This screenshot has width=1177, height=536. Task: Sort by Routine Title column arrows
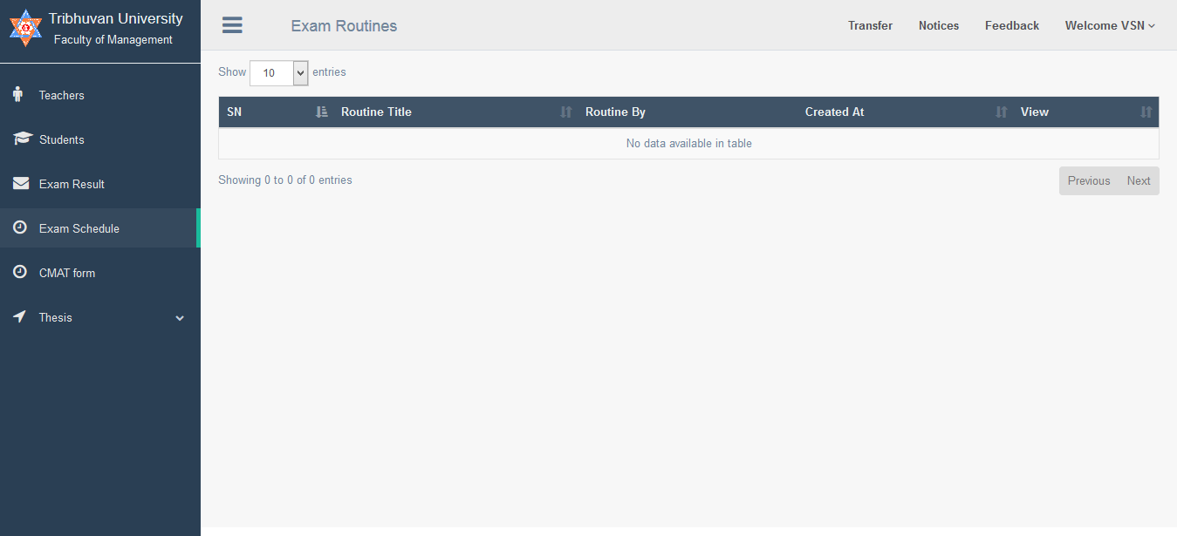[x=565, y=112]
